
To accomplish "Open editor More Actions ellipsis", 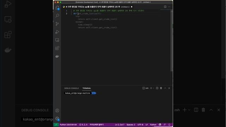I will pyautogui.click(x=169, y=7).
